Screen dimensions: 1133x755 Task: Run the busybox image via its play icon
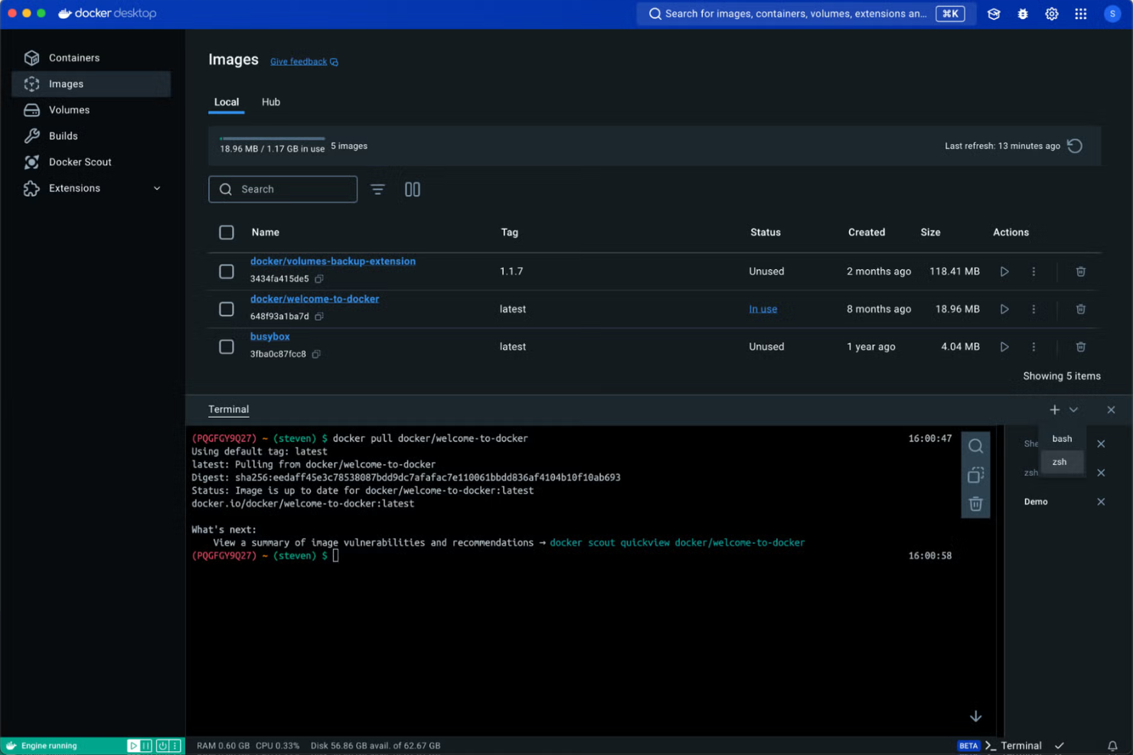[x=1004, y=346]
